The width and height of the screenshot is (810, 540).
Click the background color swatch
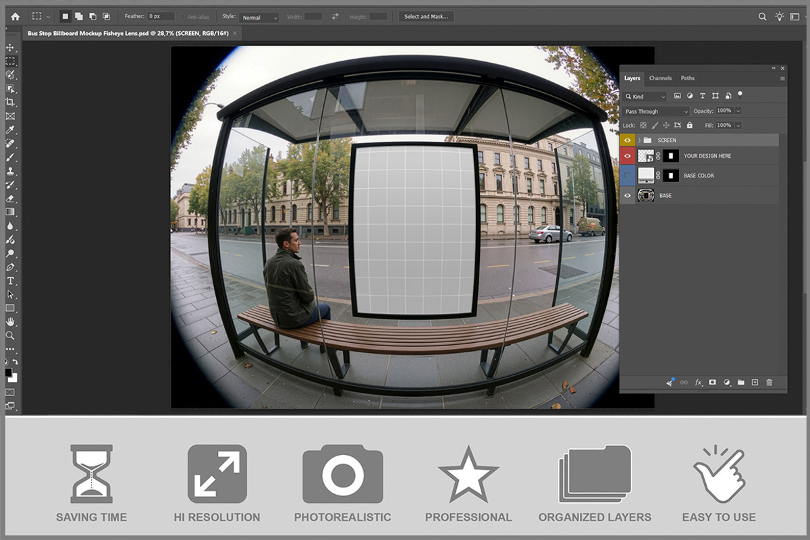click(x=13, y=377)
